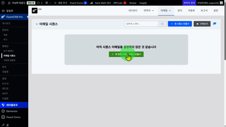Viewport: 226px width, 127px height.
Task: Open the 보고서 tab in top navigation
Action: pyautogui.click(x=204, y=10)
